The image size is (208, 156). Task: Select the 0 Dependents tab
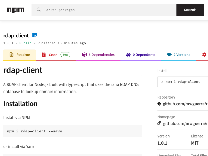coord(141,55)
